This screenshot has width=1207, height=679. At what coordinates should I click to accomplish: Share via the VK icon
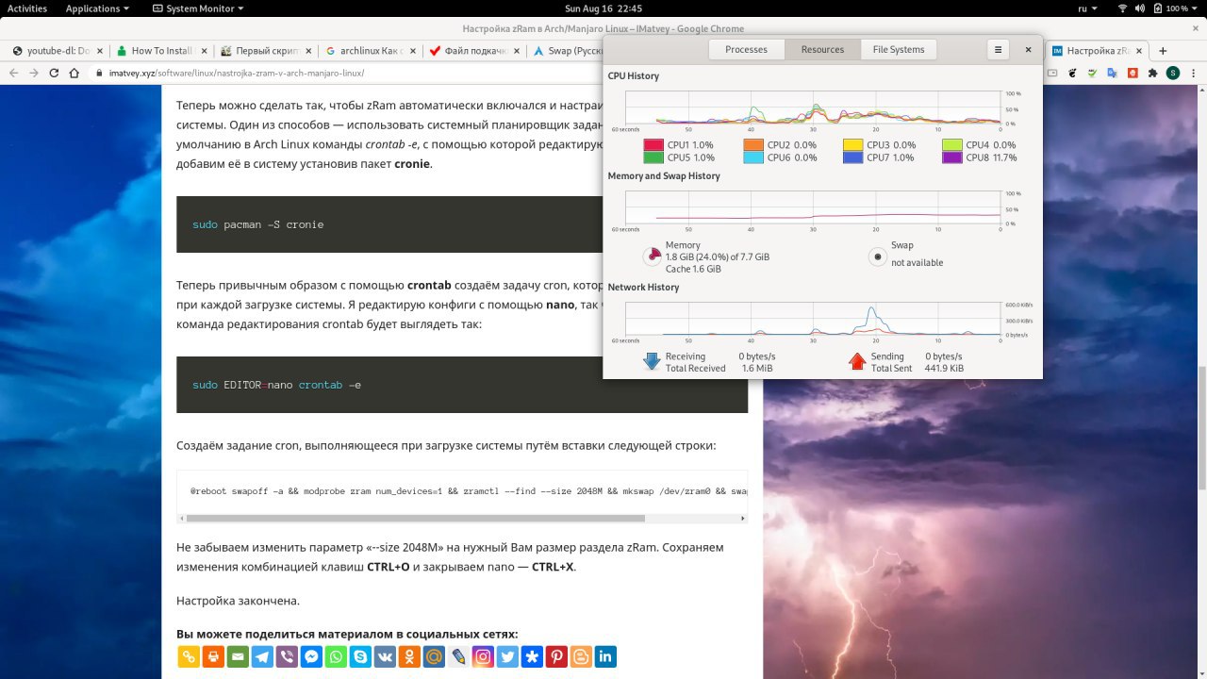coord(385,656)
